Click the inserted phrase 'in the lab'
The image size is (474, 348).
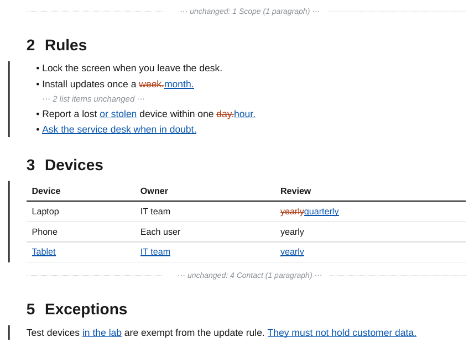coord(102,333)
